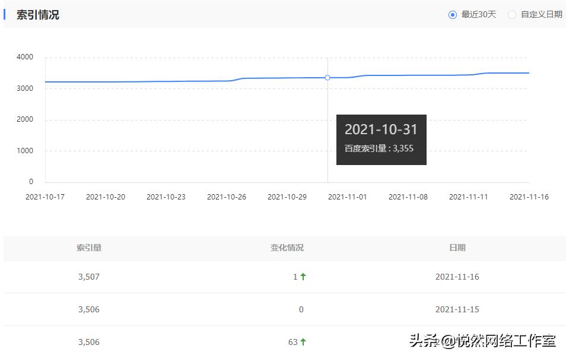The width and height of the screenshot is (566, 358).
Task: Click the 变化情况 column header
Action: [287, 248]
